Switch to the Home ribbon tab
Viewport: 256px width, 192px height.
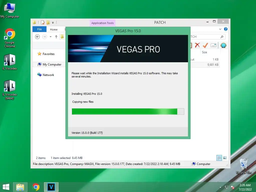click(54, 29)
